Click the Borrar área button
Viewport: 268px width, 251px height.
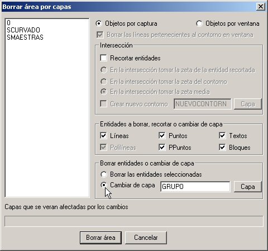[100, 238]
